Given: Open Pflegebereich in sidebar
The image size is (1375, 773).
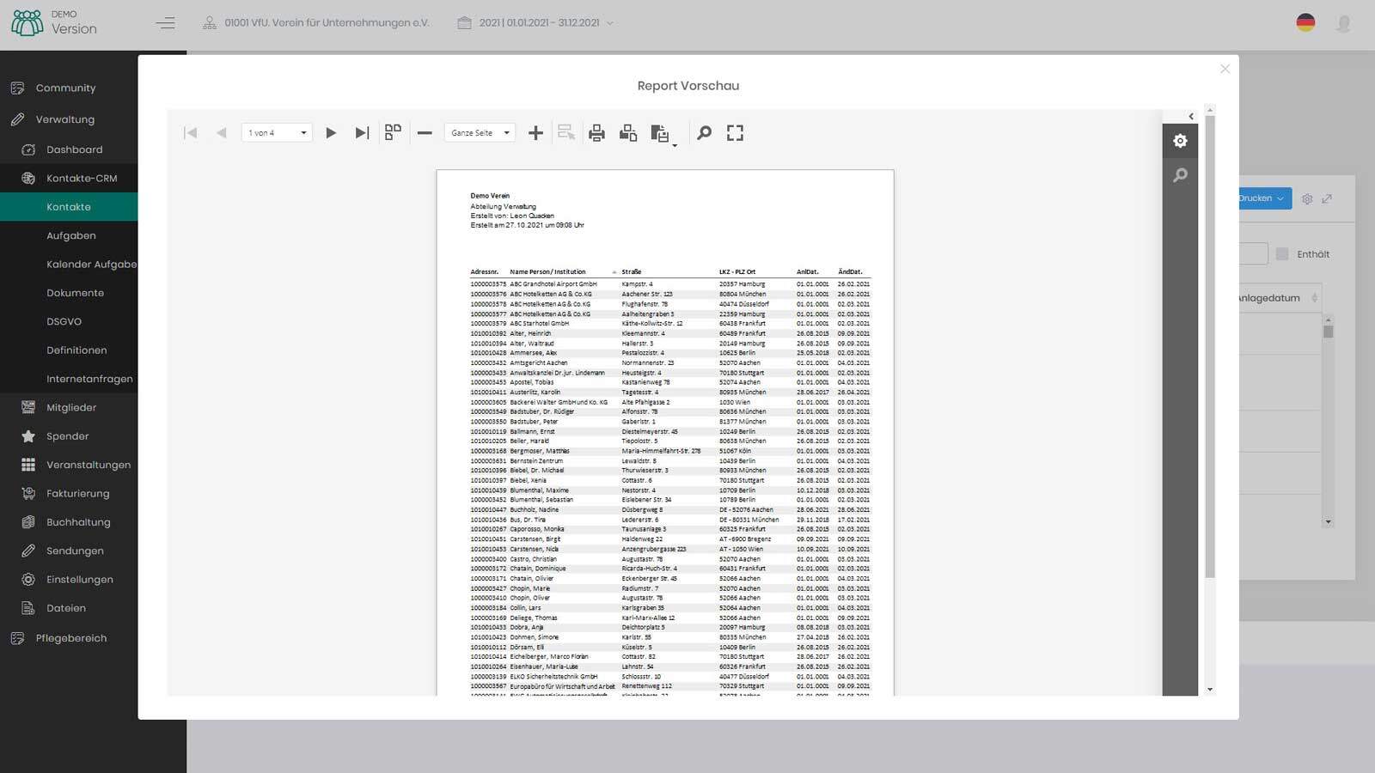Looking at the screenshot, I should click(71, 638).
